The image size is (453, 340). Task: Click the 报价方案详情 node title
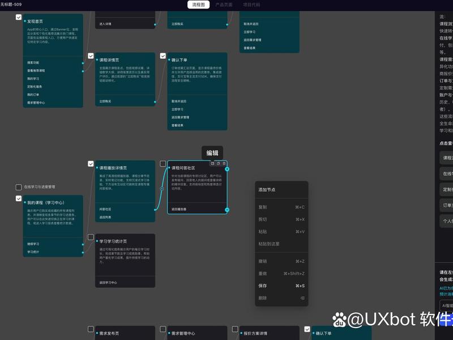255,333
